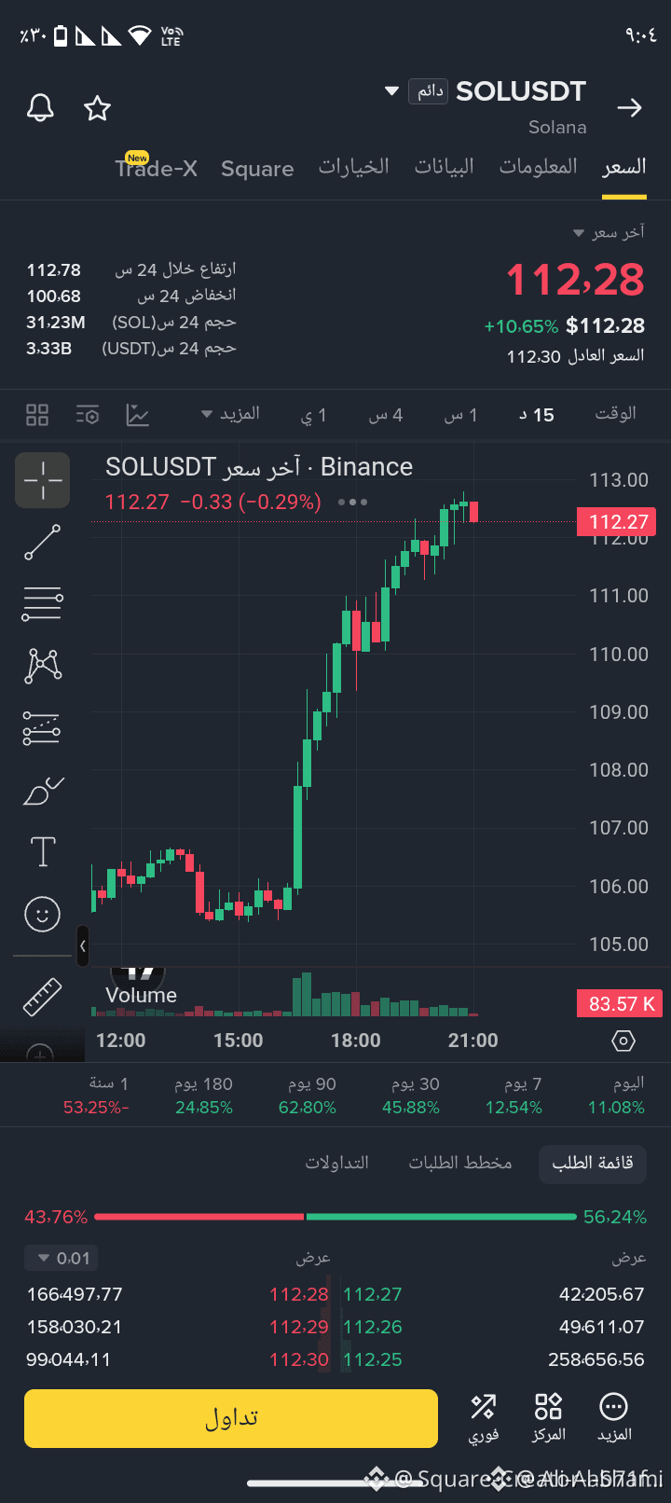Select the ruler measure tool

pyautogui.click(x=42, y=997)
